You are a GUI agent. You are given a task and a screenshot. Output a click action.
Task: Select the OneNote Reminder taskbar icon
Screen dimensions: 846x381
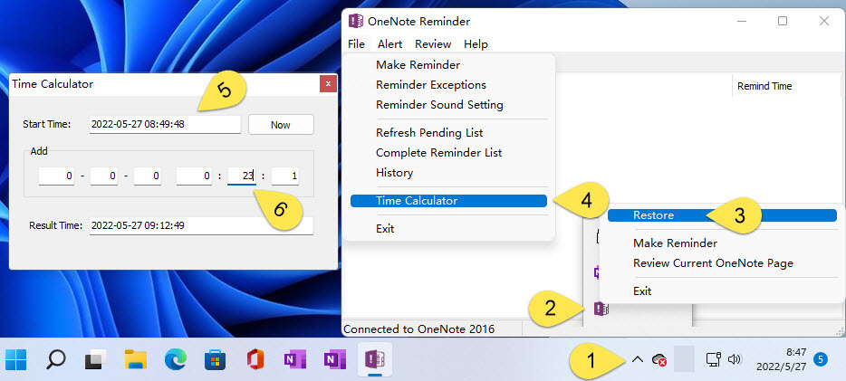tap(374, 359)
